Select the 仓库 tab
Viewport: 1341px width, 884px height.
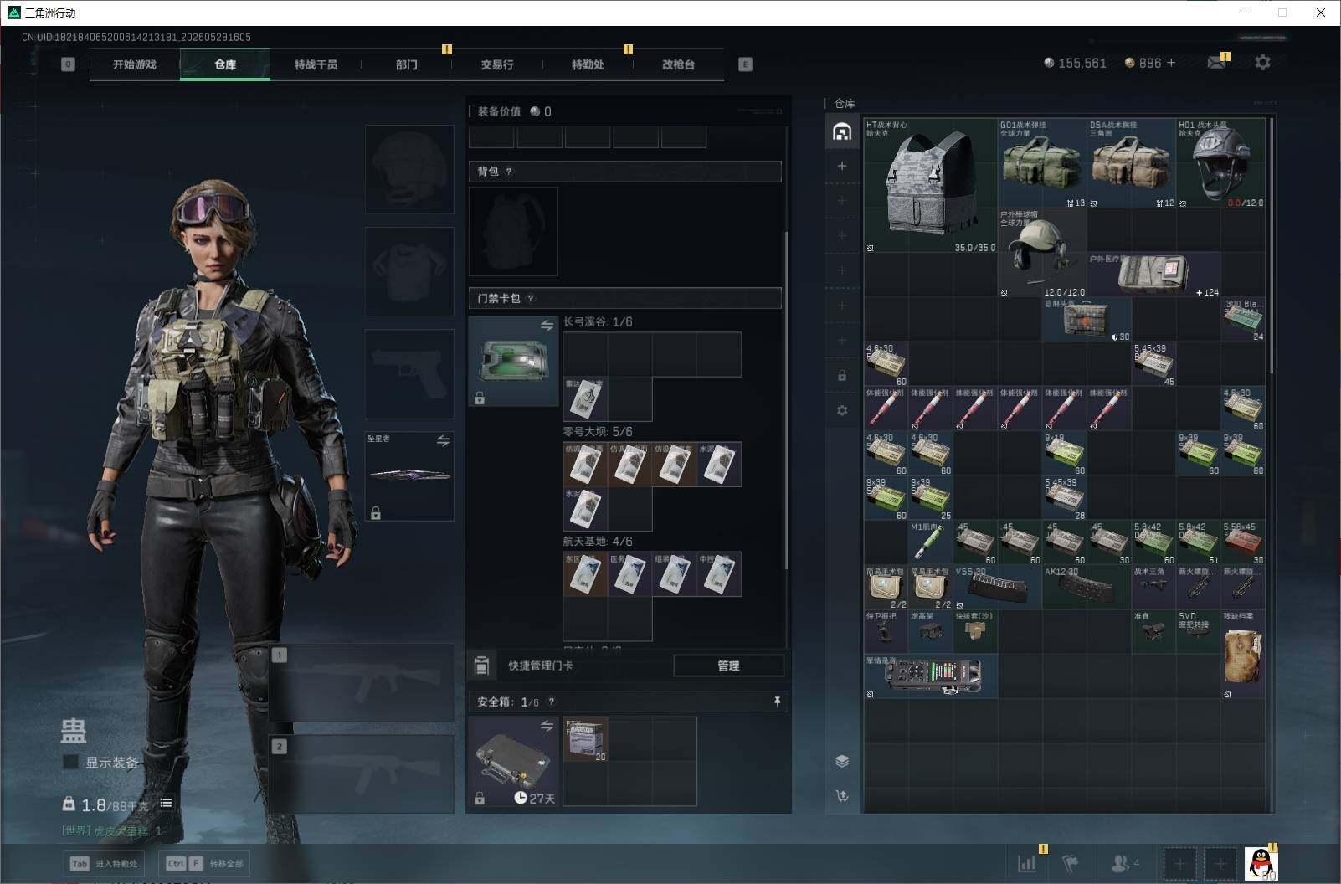coord(225,64)
